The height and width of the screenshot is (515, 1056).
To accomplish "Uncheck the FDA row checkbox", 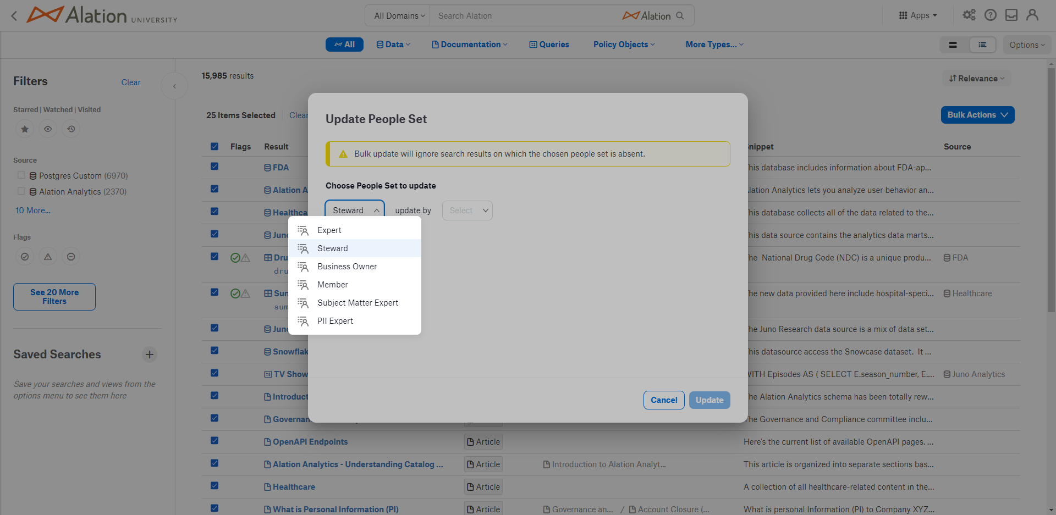I will [x=215, y=167].
